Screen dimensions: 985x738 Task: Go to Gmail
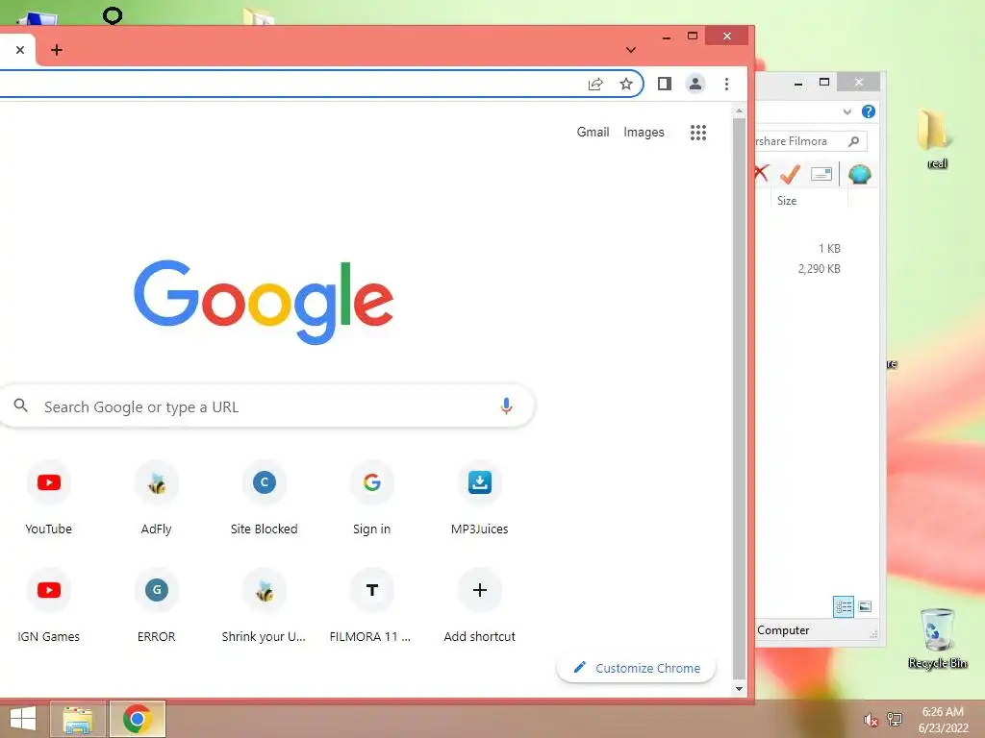593,133
